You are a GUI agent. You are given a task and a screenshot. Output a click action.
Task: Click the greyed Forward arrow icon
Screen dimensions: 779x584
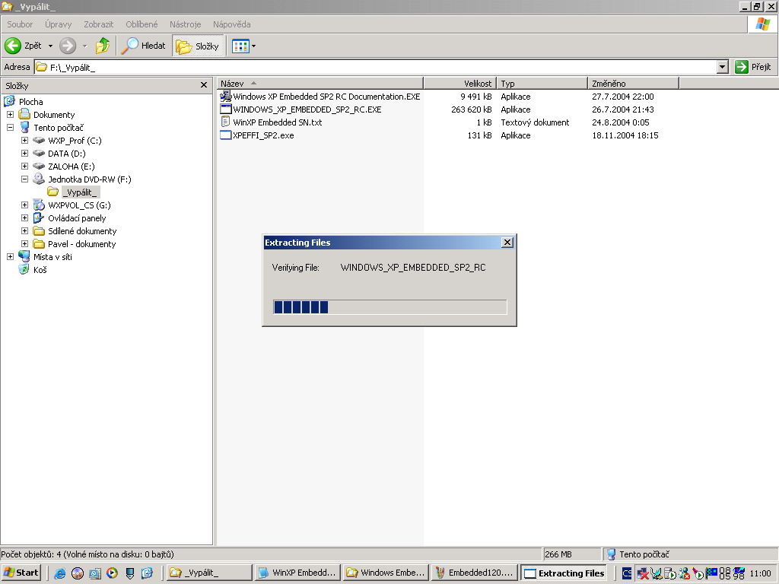click(68, 46)
